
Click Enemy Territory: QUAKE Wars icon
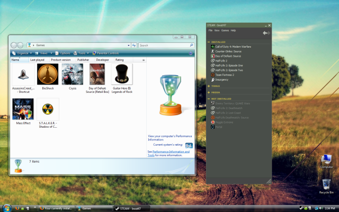[x=213, y=103]
